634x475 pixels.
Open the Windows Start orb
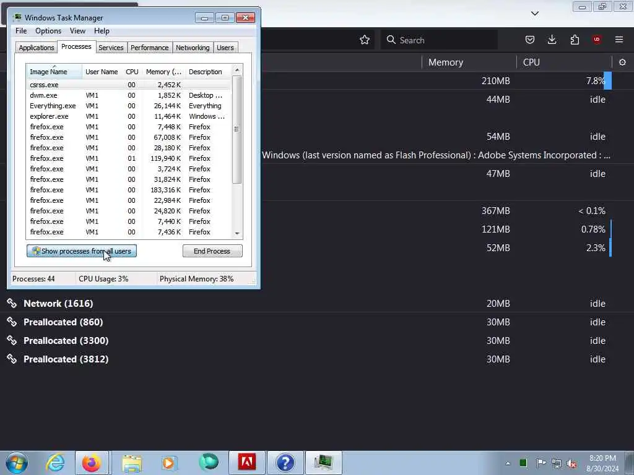point(17,463)
